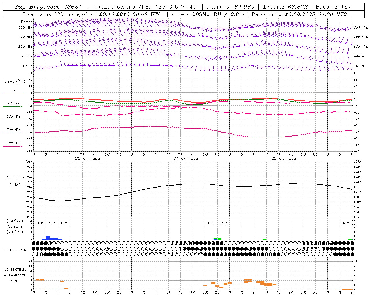369x295 pixels.
Task: Click the Давление pressure panel label
Action: (15, 178)
